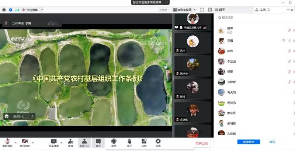Select member 怡小月 in member list
The width and height of the screenshot is (295, 151).
click(256, 113)
